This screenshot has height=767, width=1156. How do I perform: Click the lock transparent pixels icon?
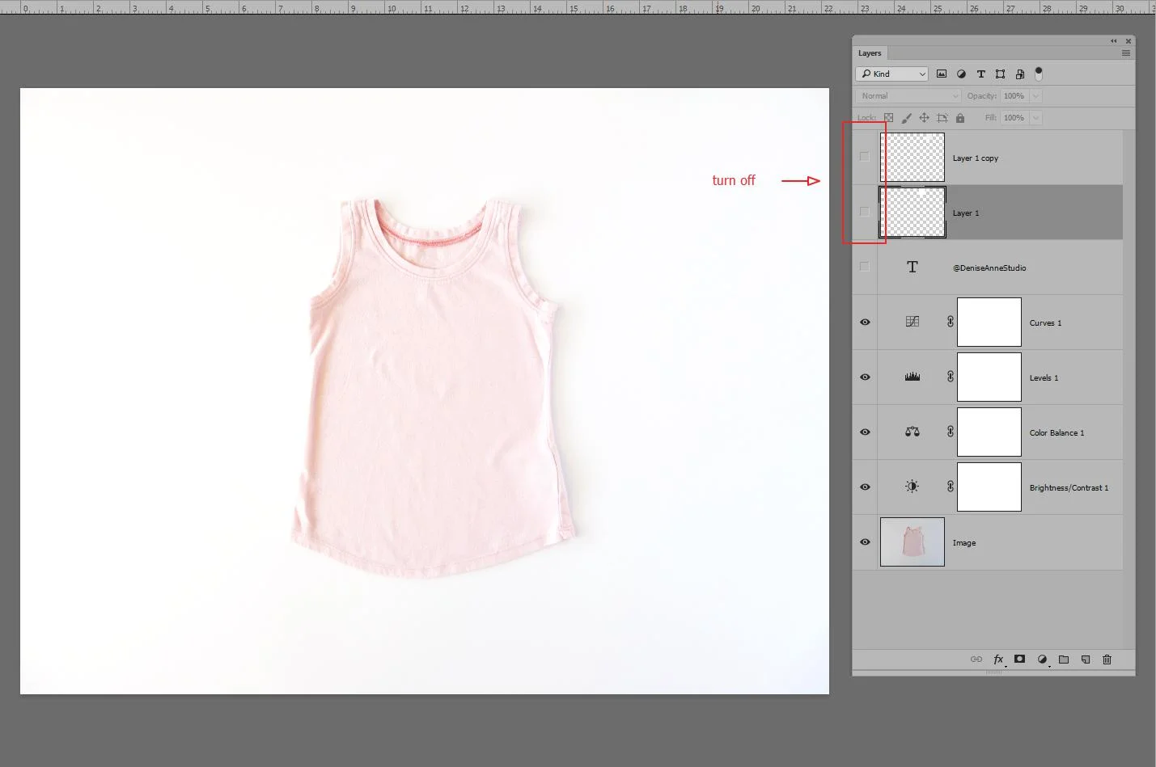click(x=887, y=117)
